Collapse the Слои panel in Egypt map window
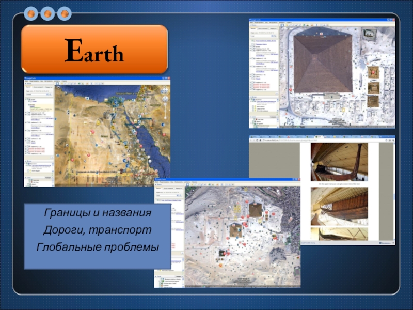Screen dimensions: 413x310 pos(25,178)
